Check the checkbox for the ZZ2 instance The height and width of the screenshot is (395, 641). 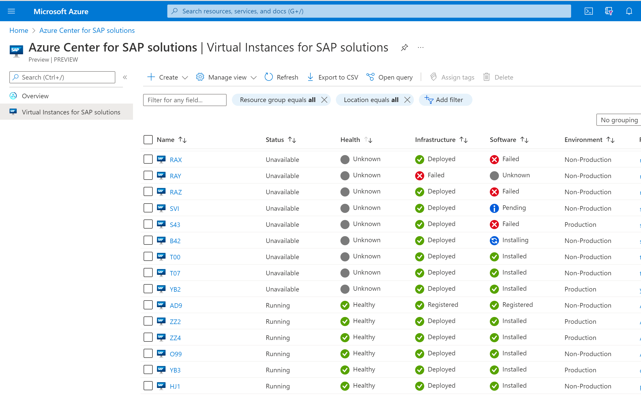(148, 321)
